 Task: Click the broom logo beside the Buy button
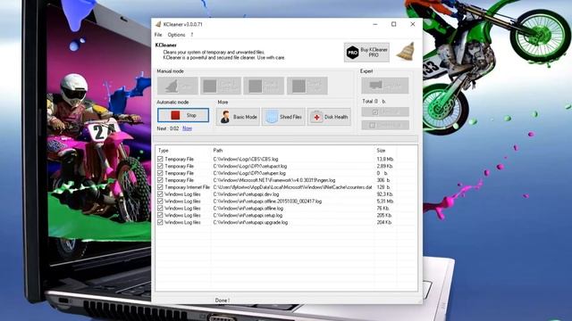(406, 52)
